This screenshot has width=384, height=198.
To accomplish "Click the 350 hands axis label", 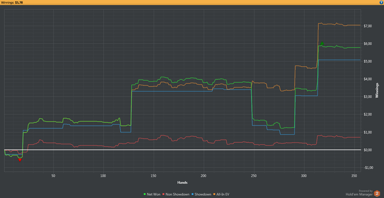I will [354, 176].
